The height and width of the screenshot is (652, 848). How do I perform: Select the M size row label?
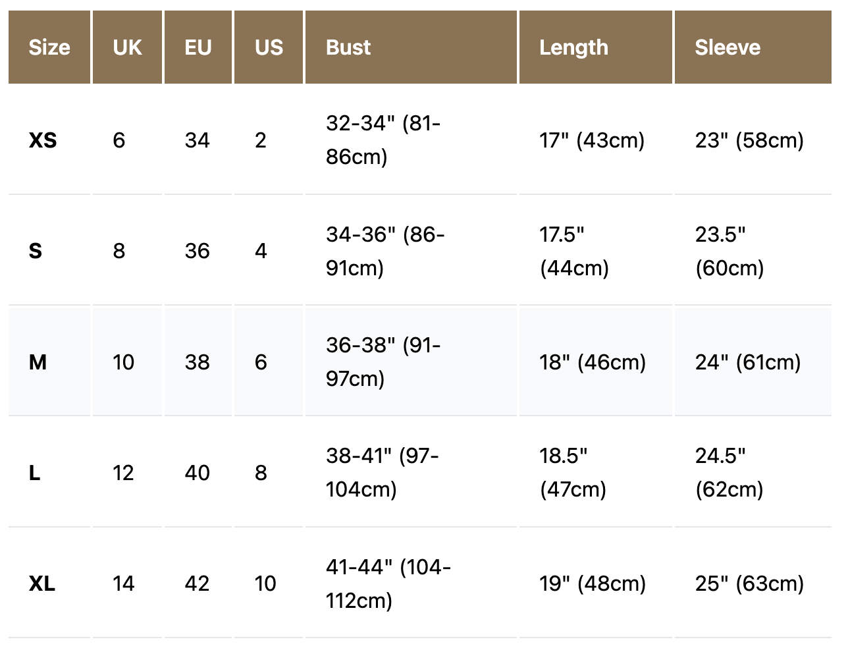tap(38, 362)
